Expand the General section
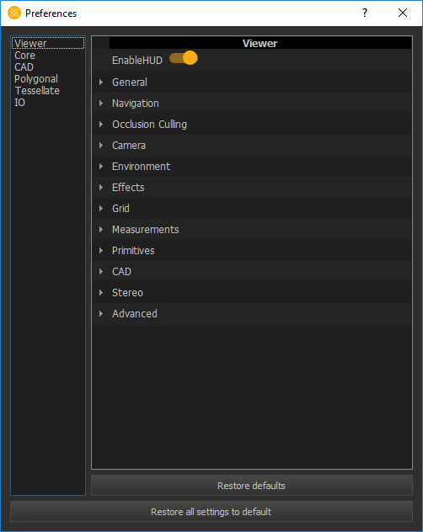The image size is (423, 532). tap(101, 82)
